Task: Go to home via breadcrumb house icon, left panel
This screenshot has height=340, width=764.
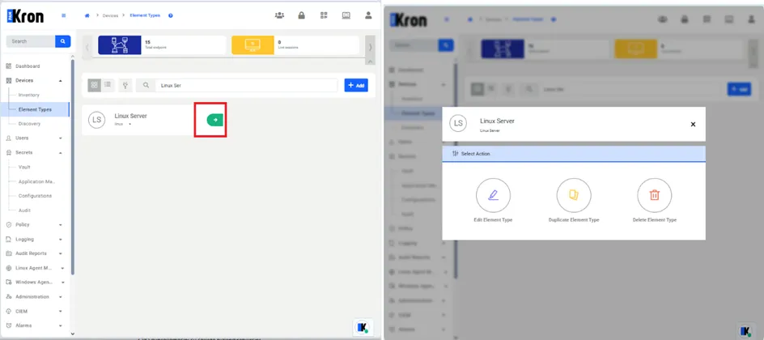Action: coord(87,15)
